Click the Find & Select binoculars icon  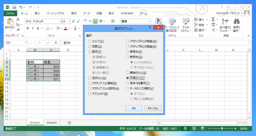[x=236, y=22]
